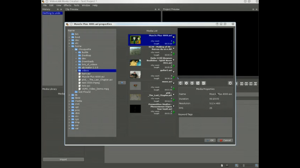Image resolution: width=300 pixels, height=168 pixels.
Task: Select test-0000.mpeg in the file tree
Action: pyautogui.click(x=90, y=83)
